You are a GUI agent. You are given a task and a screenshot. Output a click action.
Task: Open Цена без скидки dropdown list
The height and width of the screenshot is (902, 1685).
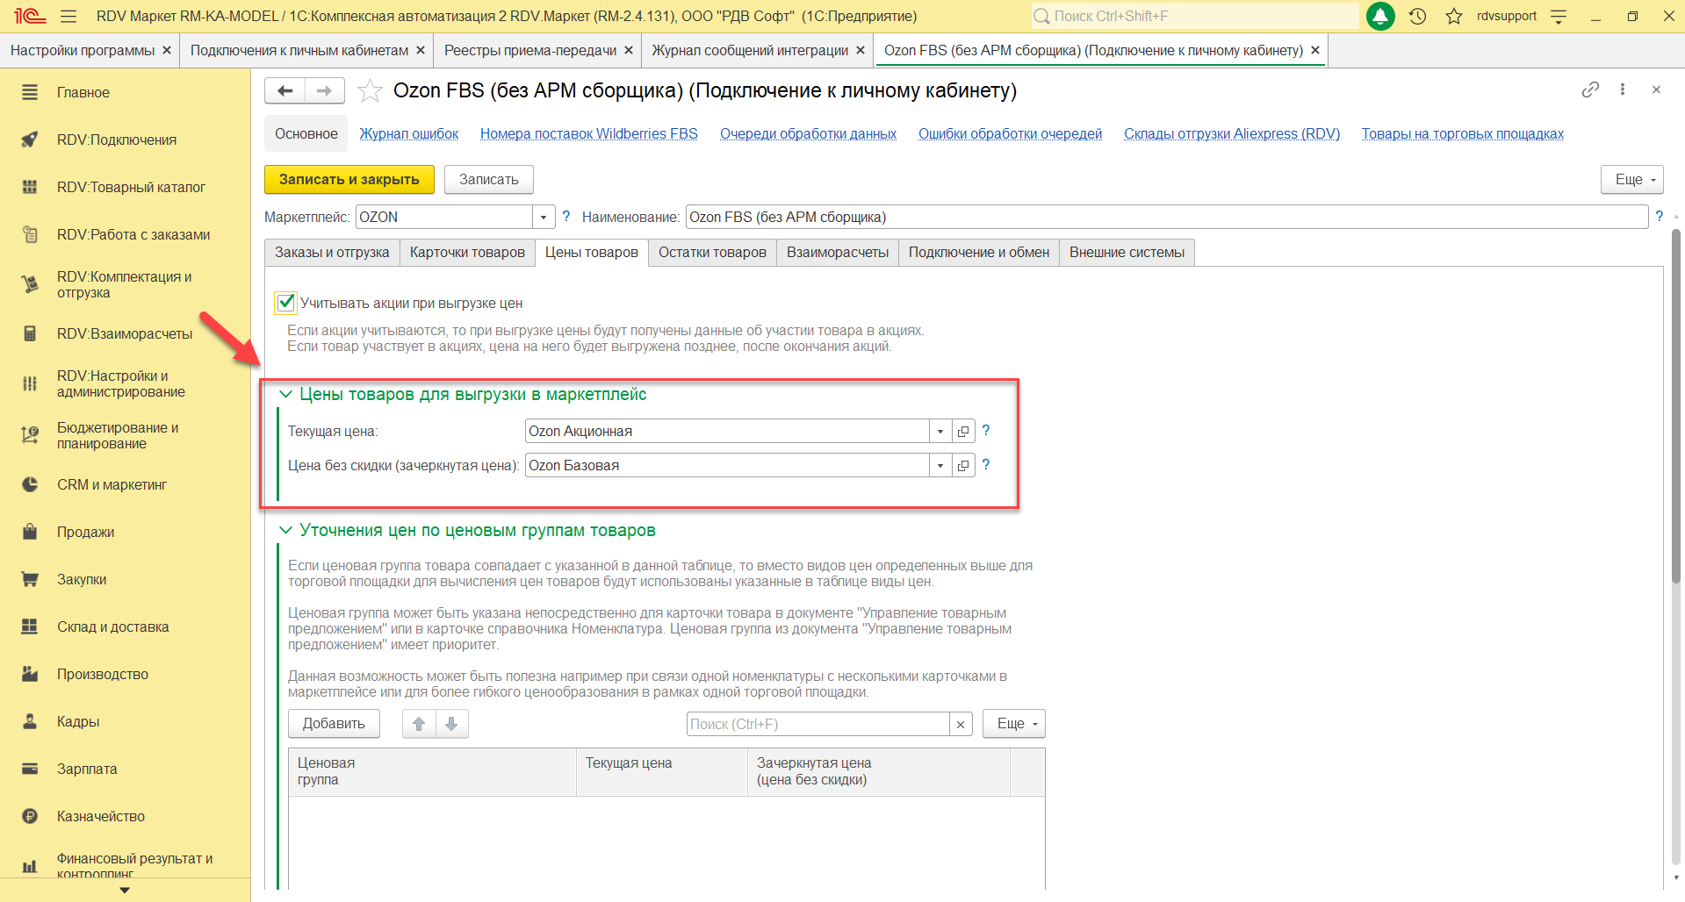[940, 465]
